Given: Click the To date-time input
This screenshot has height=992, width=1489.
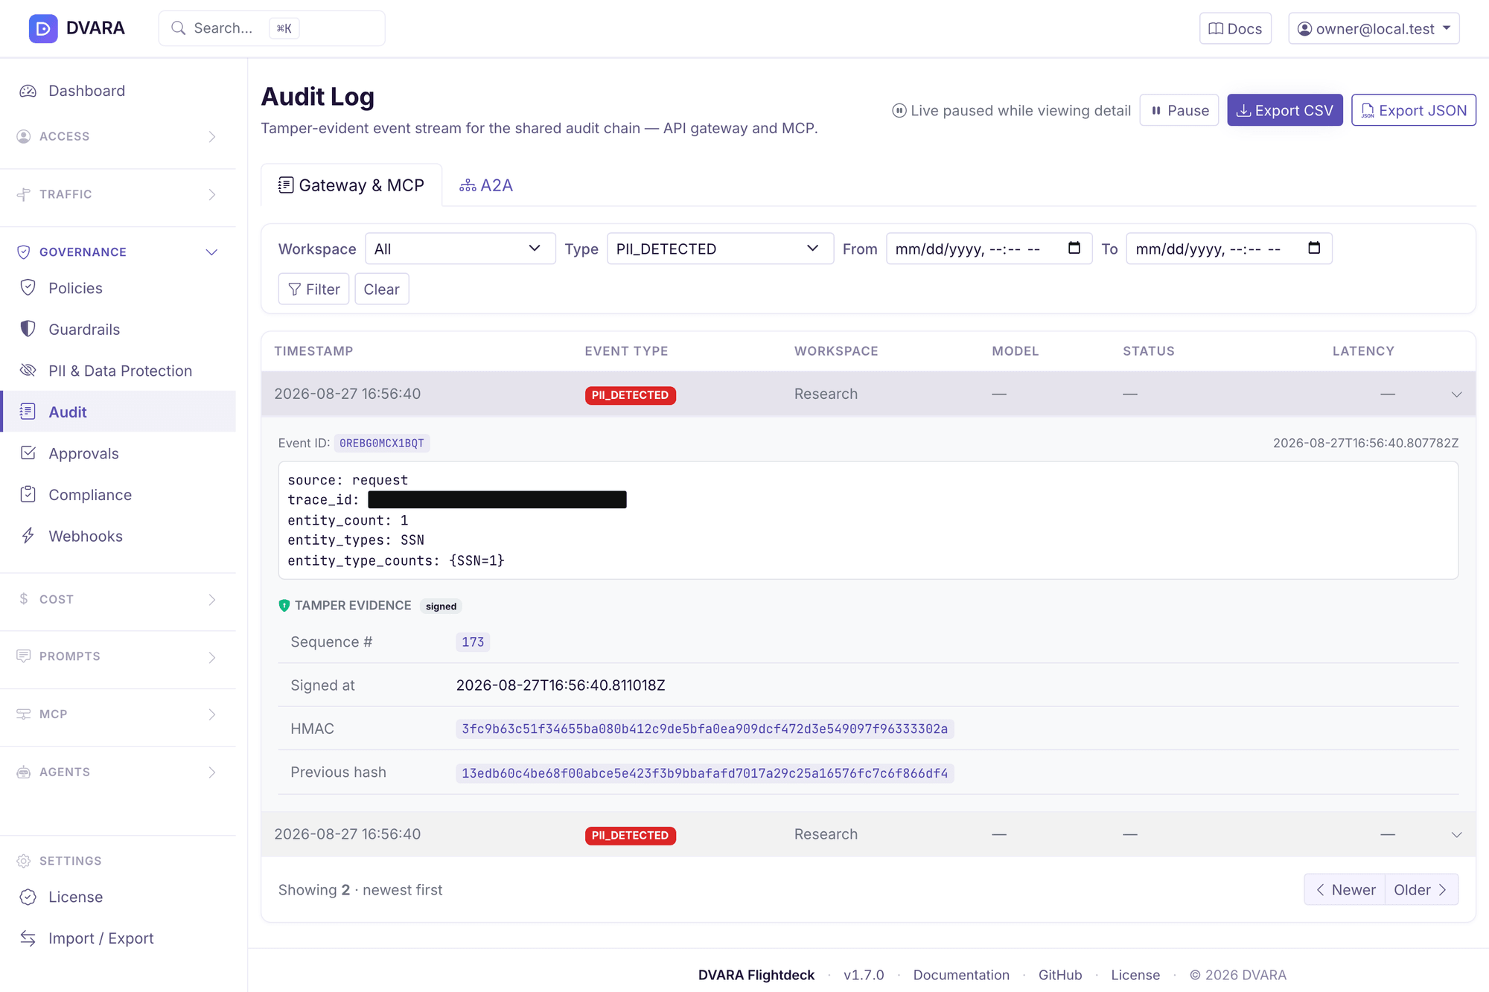Looking at the screenshot, I should (1229, 249).
